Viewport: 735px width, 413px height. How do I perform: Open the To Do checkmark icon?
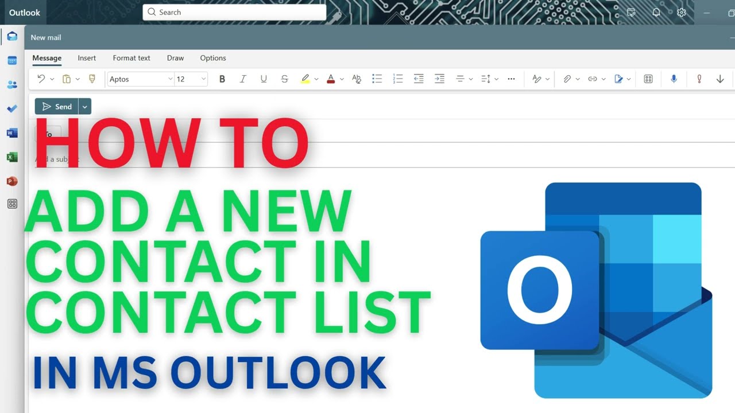point(12,109)
